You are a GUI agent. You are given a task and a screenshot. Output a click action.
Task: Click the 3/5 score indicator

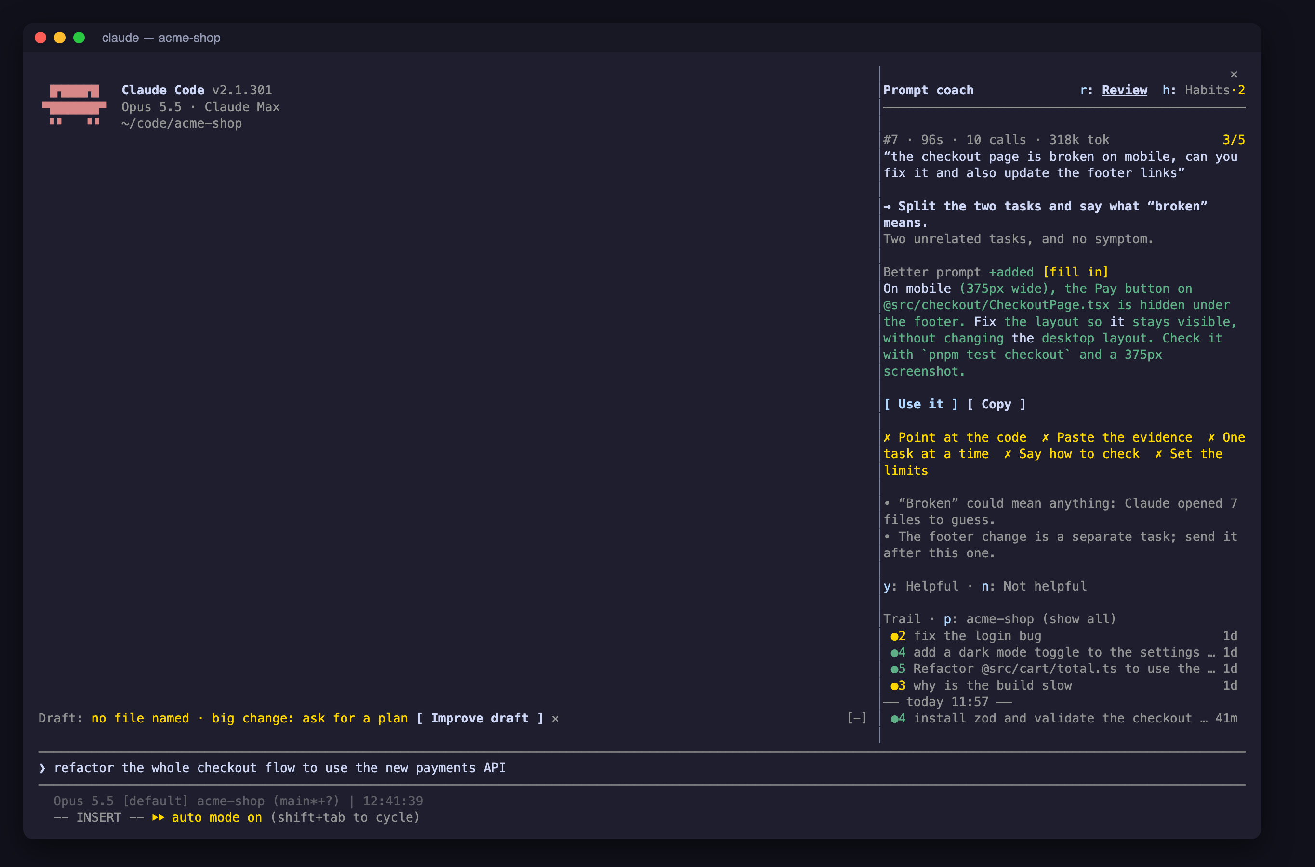(1234, 140)
